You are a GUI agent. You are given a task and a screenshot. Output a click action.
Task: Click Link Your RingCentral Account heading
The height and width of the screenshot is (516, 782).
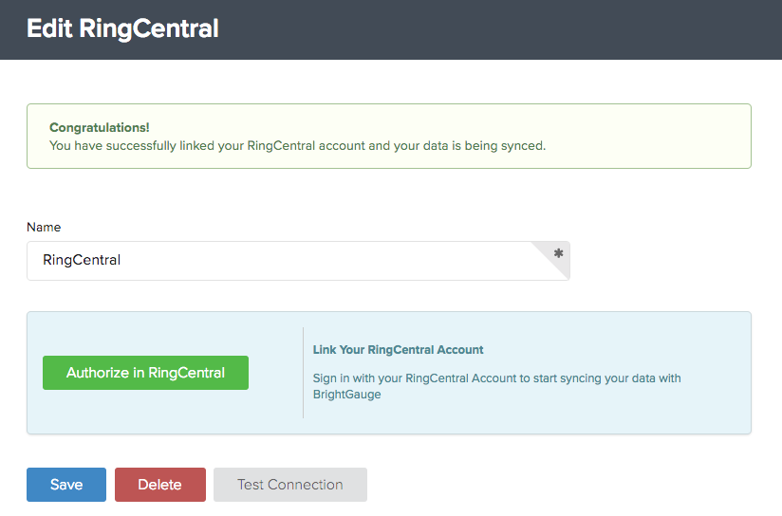point(398,349)
